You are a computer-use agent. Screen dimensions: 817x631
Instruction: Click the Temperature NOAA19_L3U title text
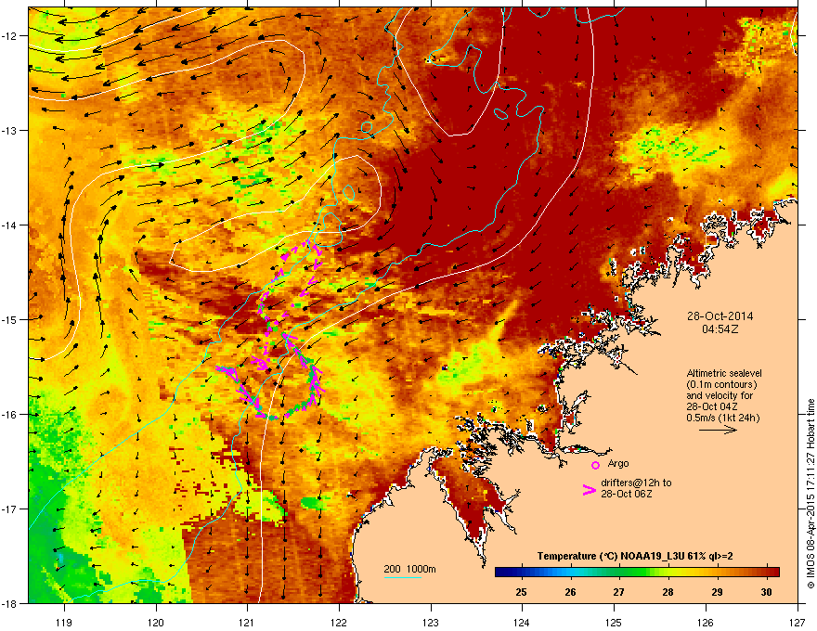pos(635,556)
